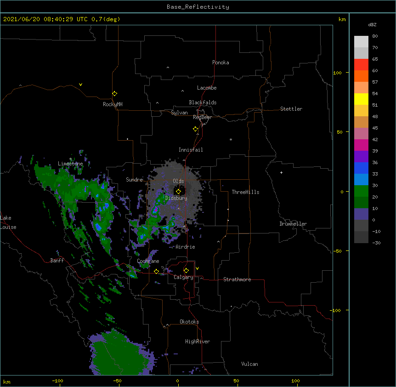Image resolution: width=396 pixels, height=387 pixels.
Task: Click the Sundre town label
Action: [134, 180]
